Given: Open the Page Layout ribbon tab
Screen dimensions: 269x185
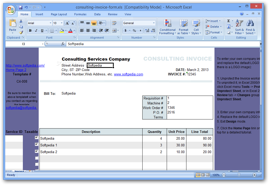Looking at the screenshot, I should point(59,14).
